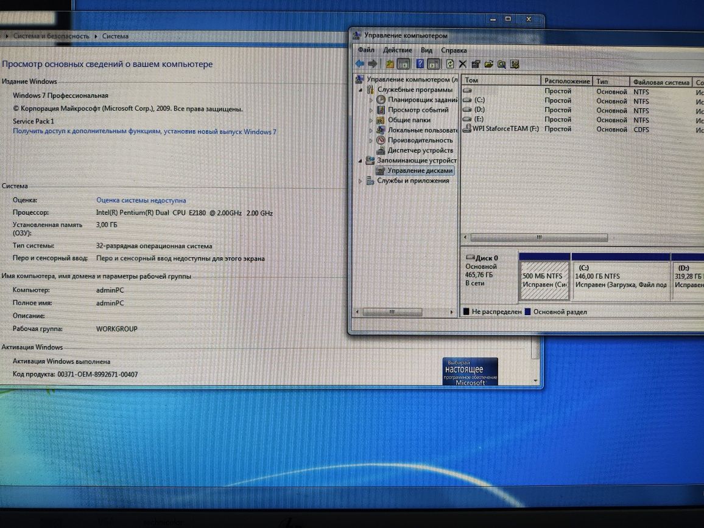The height and width of the screenshot is (528, 704).
Task: Click the Shared Folders icon in tree
Action: point(380,120)
